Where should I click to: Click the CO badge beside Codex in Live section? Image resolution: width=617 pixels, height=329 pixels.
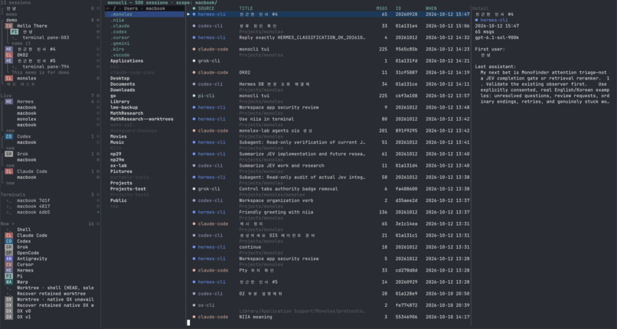(8, 136)
